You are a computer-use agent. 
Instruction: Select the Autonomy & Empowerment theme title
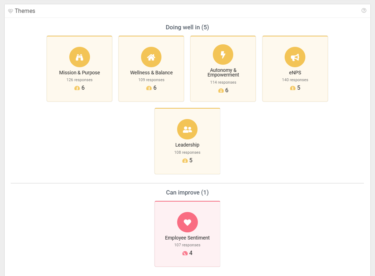click(x=223, y=73)
